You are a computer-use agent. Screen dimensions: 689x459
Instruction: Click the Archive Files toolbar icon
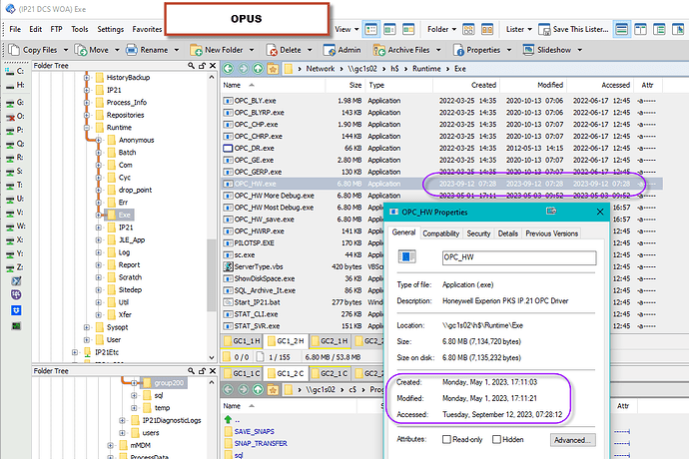(378, 50)
